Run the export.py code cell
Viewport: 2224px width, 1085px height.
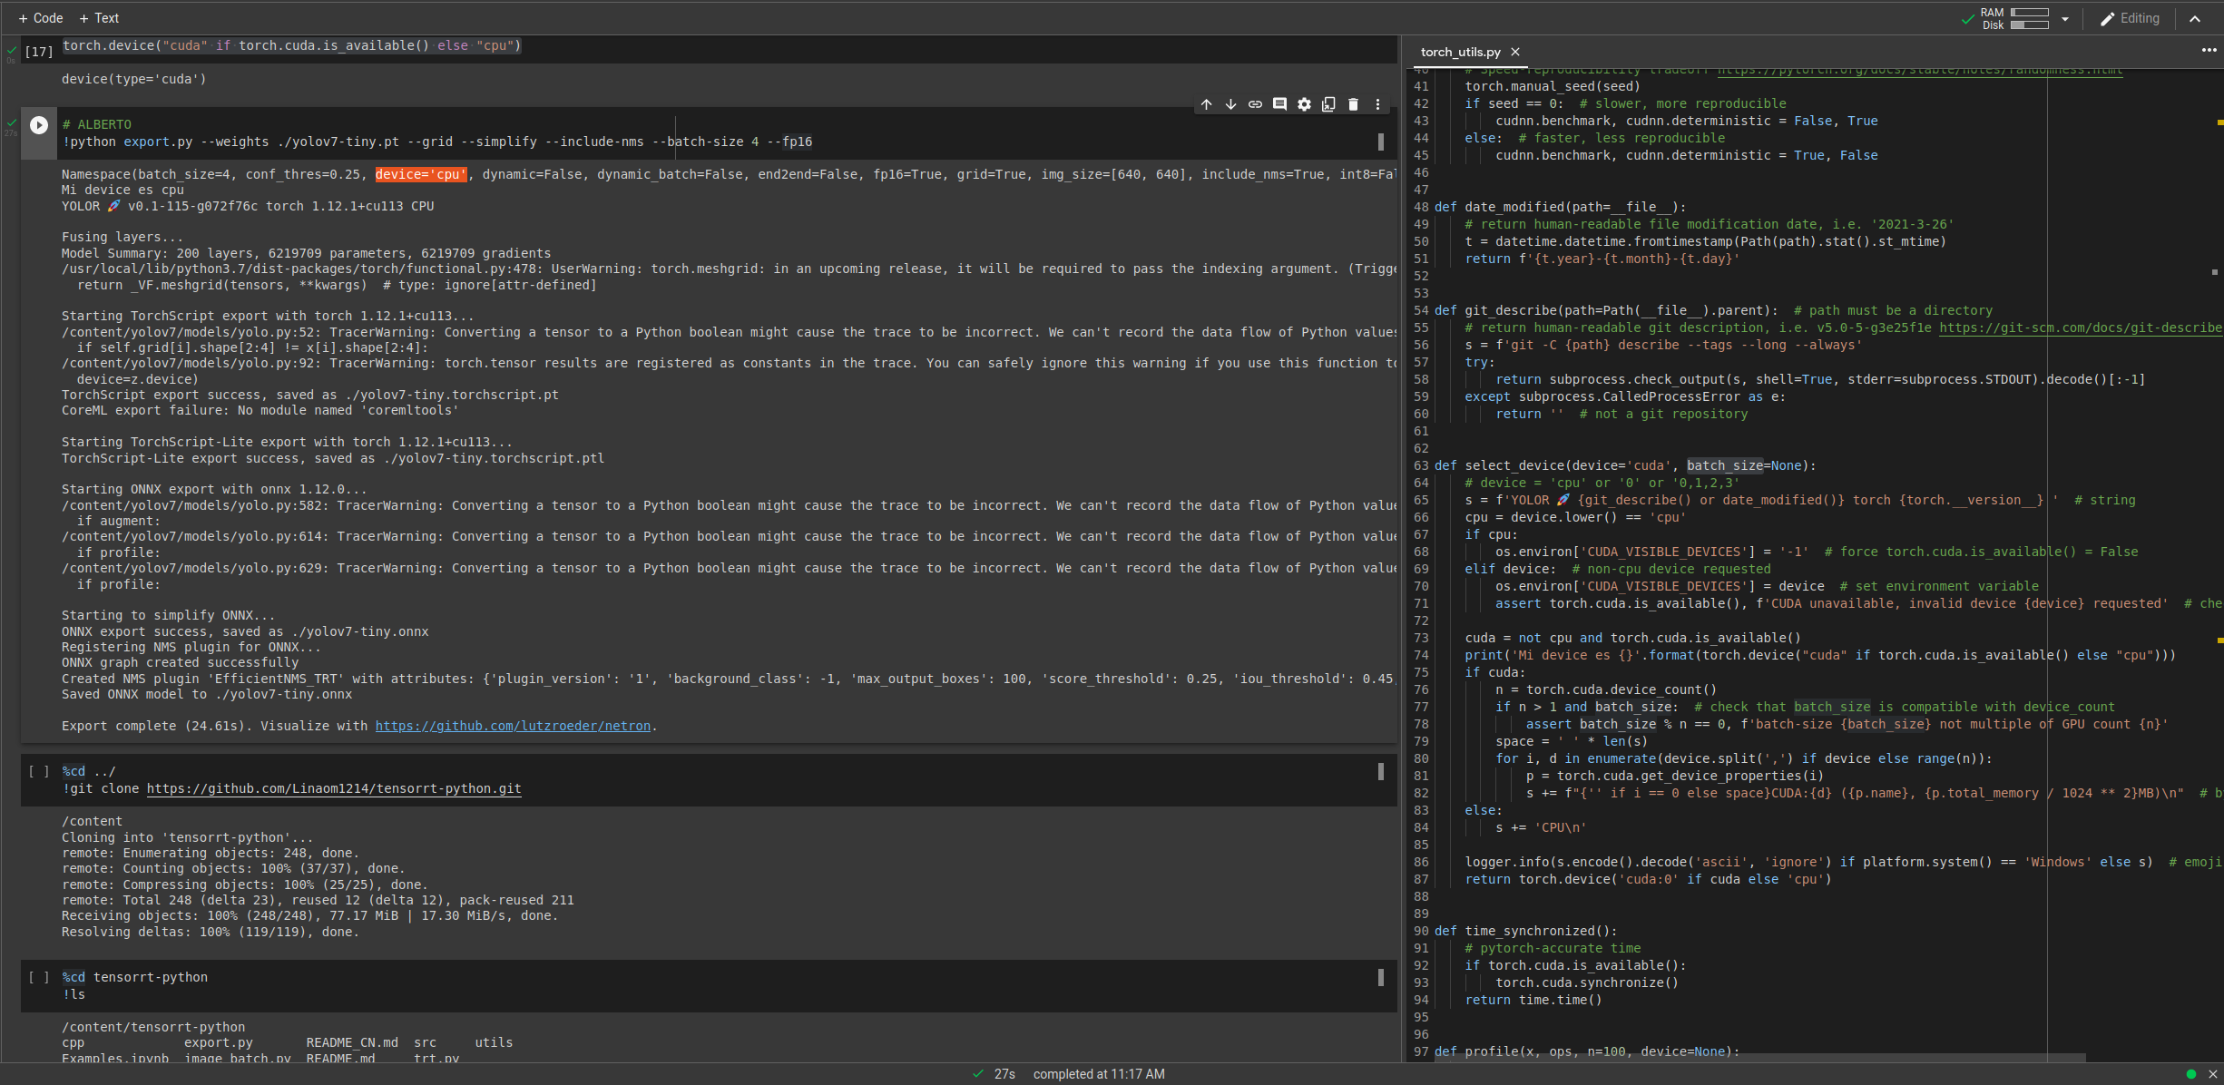(x=38, y=124)
